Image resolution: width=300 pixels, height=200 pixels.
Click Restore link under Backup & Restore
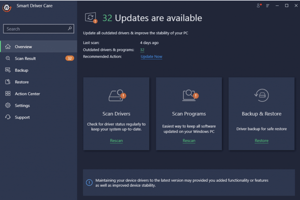tap(262, 140)
